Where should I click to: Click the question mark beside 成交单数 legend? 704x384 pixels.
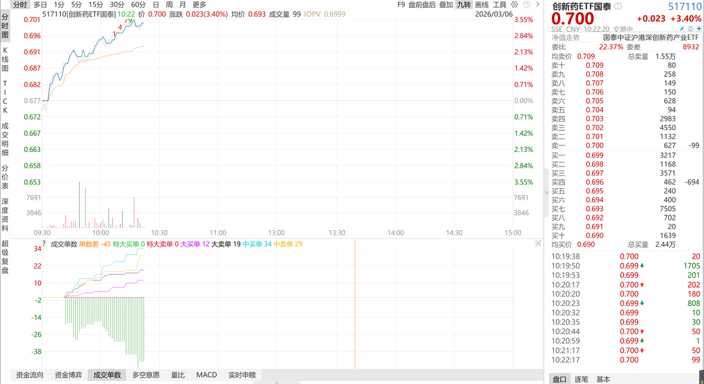coord(44,243)
